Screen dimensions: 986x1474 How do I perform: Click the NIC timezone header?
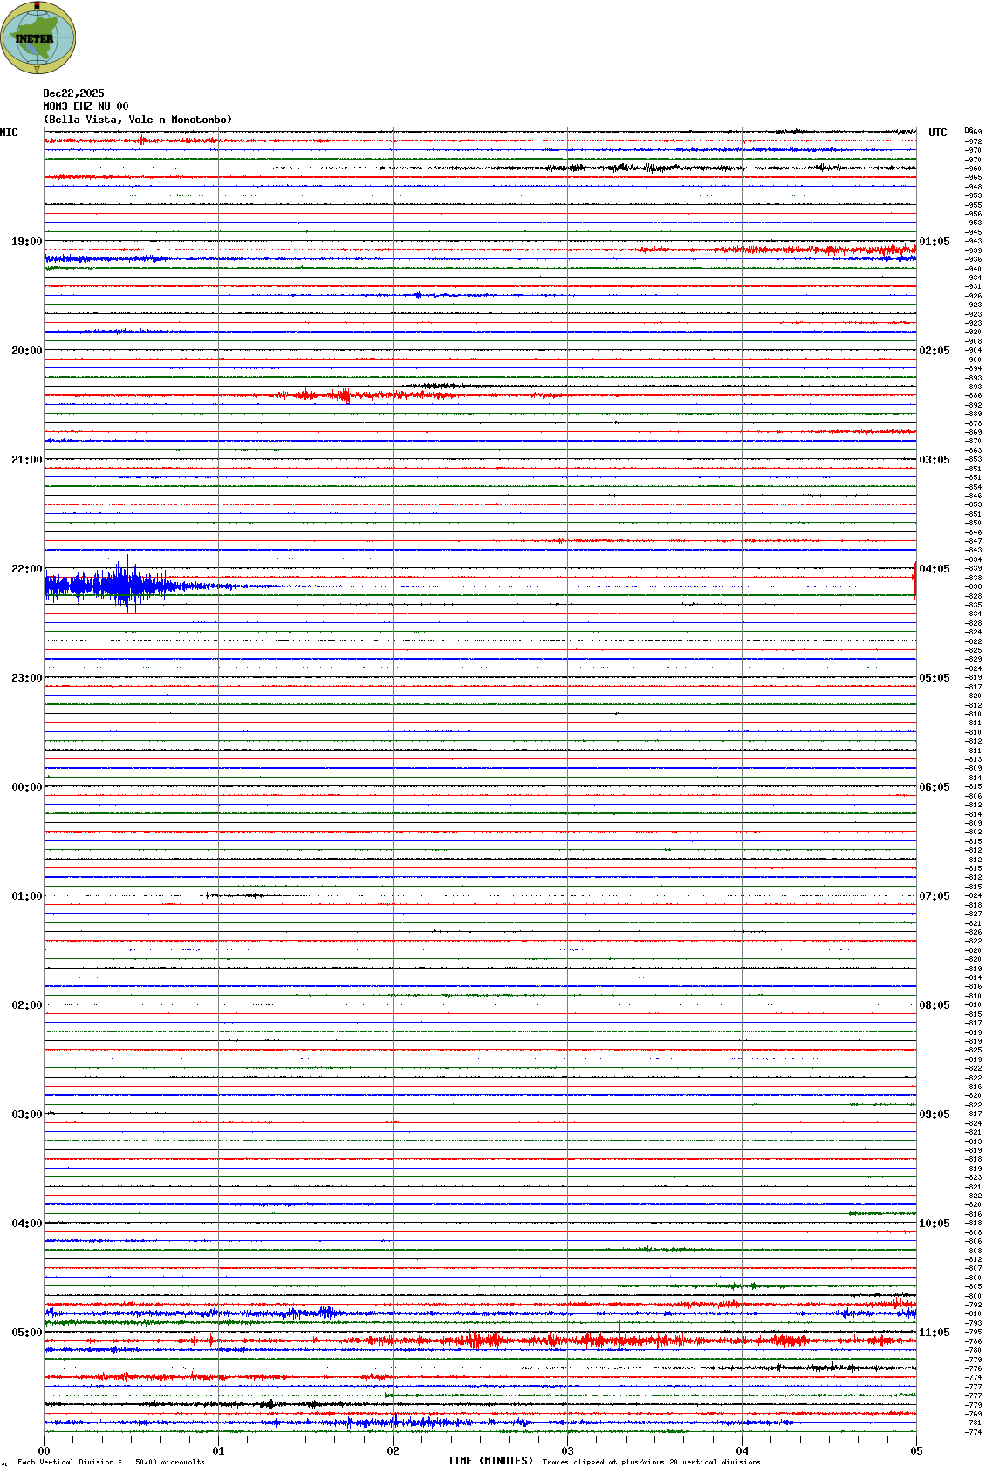coord(9,133)
